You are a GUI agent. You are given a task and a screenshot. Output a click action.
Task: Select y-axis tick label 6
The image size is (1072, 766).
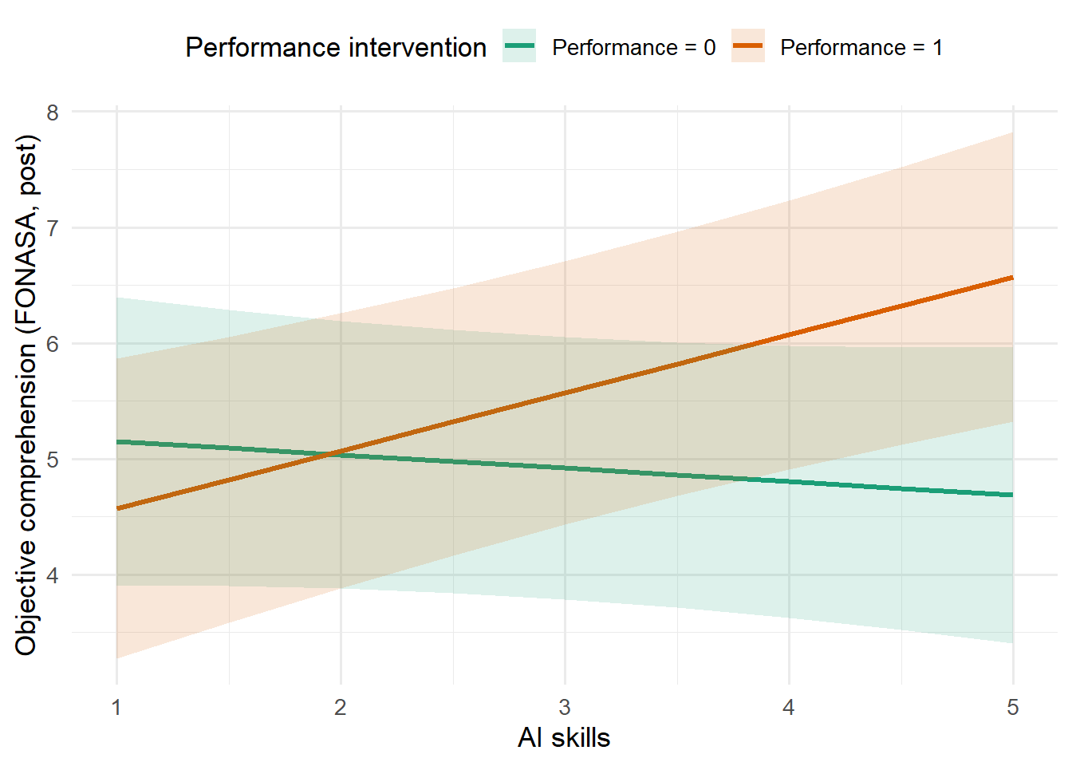53,344
